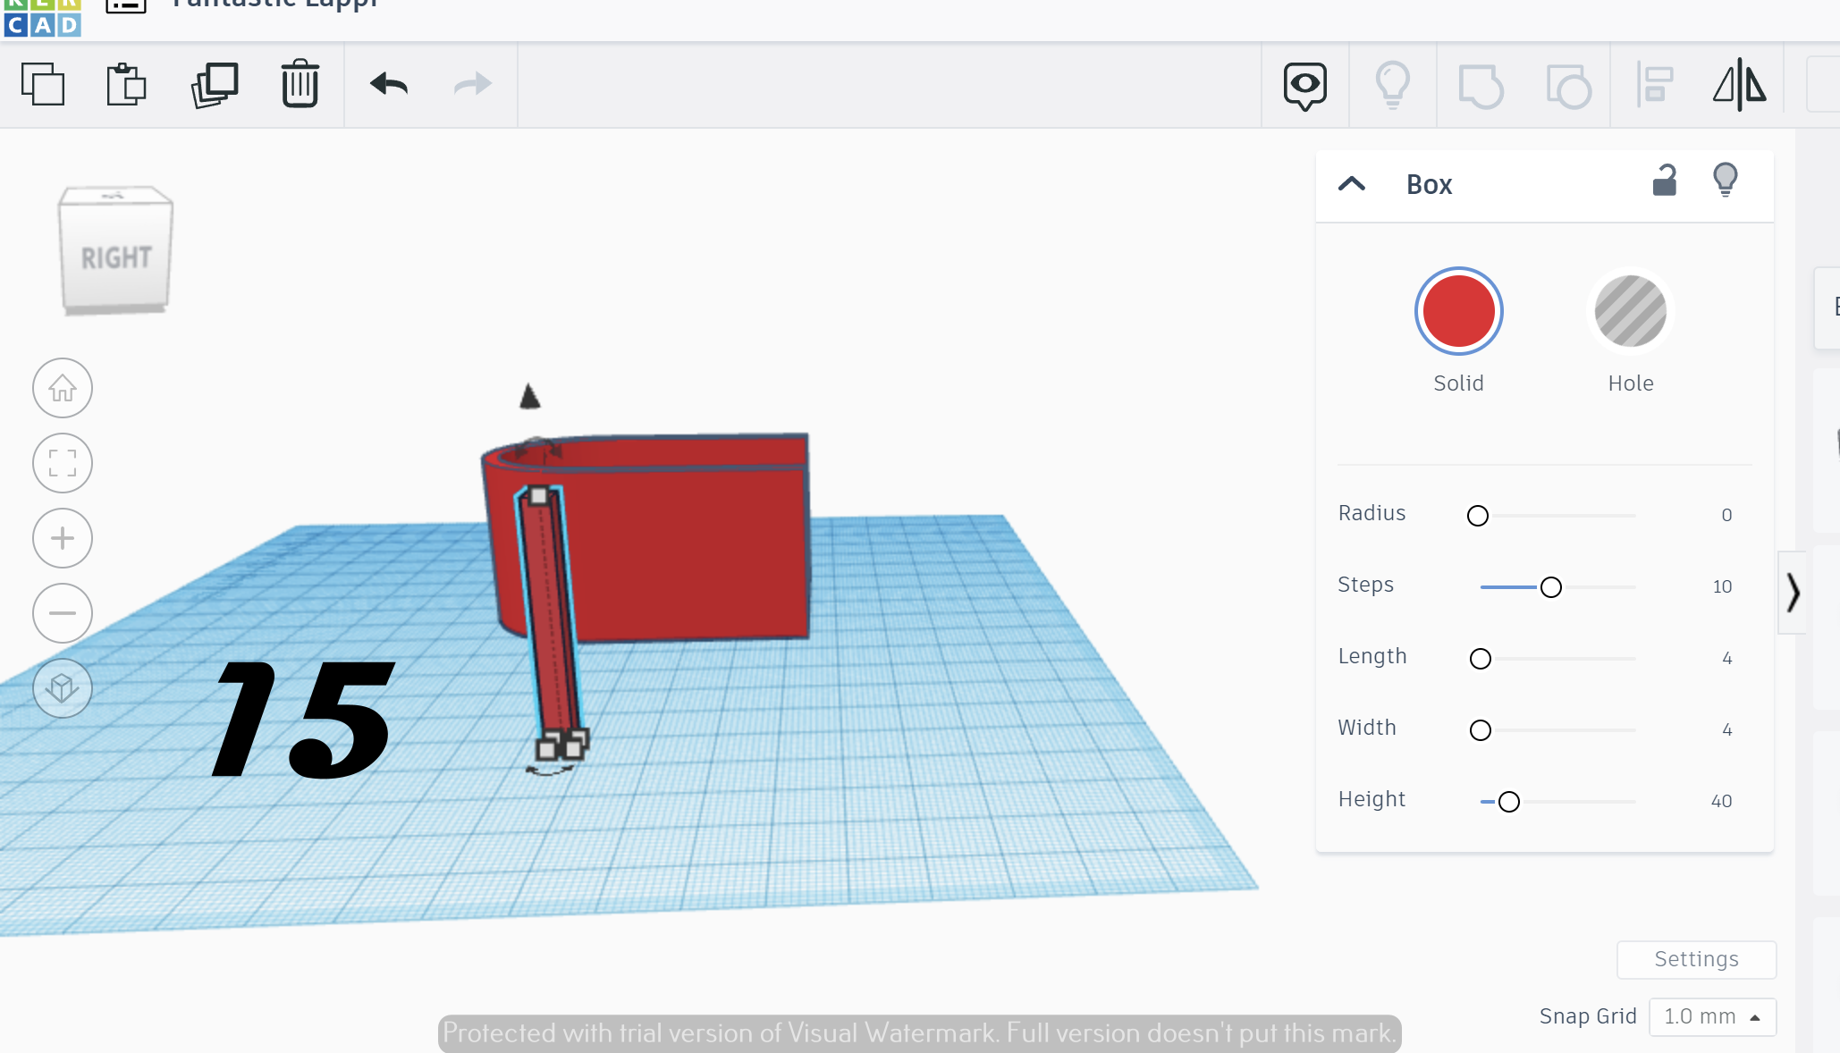
Task: Open the Snap Grid dropdown
Action: [1711, 1016]
